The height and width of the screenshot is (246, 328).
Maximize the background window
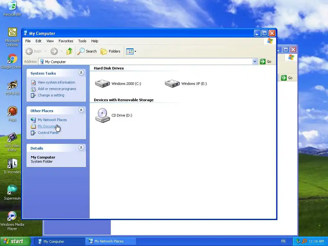point(286,50)
